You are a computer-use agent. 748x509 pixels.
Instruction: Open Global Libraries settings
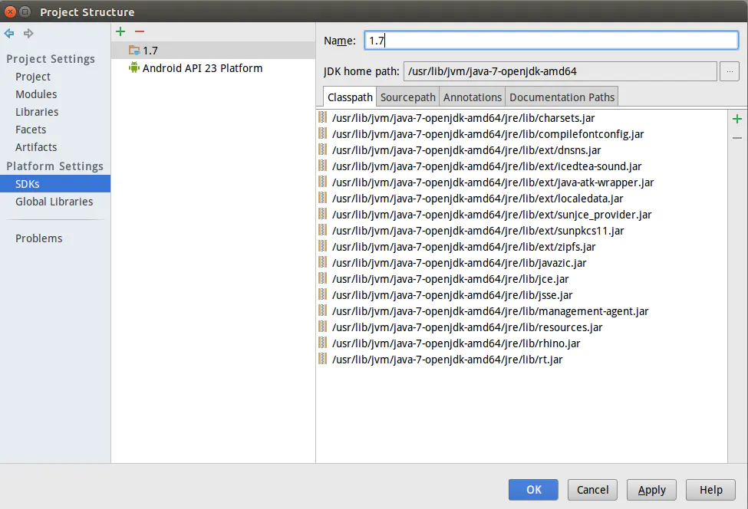(54, 201)
